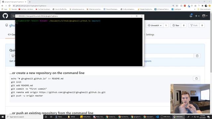Click the taskbar clock and date
This screenshot has width=212, height=119.
point(202,117)
